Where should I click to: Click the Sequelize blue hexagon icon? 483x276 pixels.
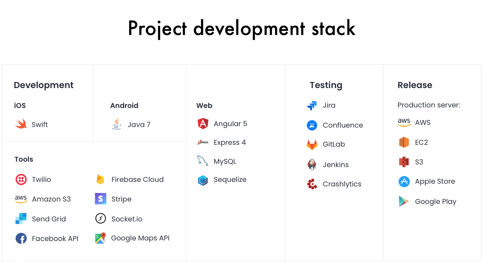(203, 180)
